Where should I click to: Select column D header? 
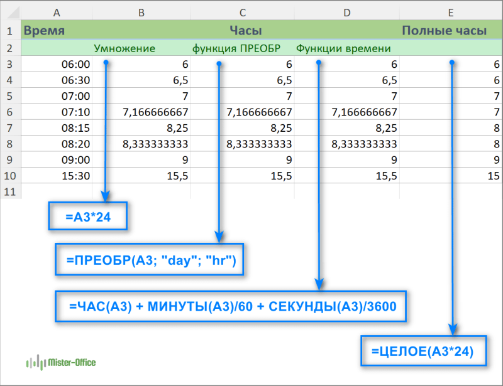pos(347,13)
